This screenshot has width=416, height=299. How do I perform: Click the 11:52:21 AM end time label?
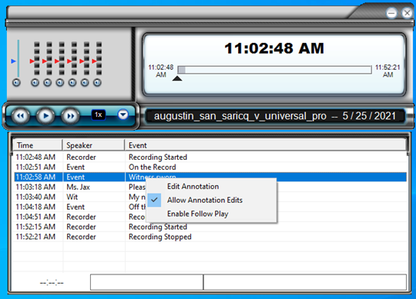pos(387,71)
